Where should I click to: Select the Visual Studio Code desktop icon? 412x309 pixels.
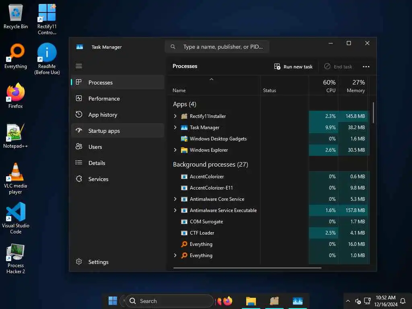click(16, 218)
